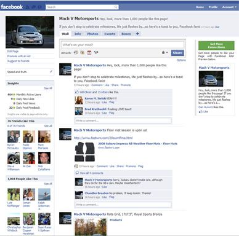Attach a link to the status update
Image resolution: width=239 pixels, height=236 pixels.
tap(76, 53)
